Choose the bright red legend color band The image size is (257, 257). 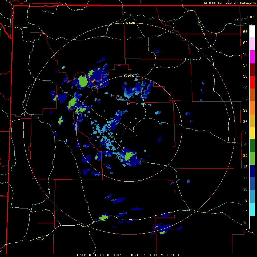click(252, 82)
